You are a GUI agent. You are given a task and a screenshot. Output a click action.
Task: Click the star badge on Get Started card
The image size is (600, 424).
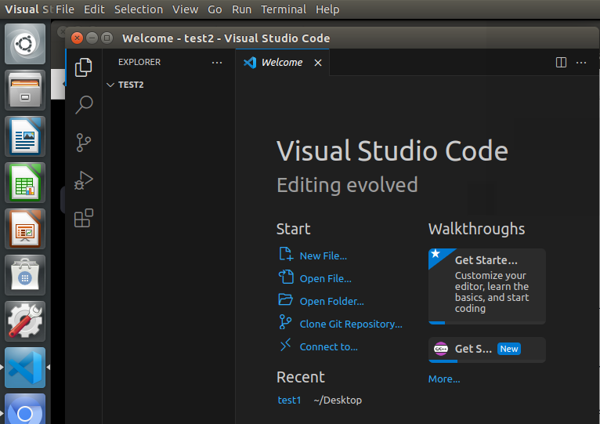[x=436, y=254]
